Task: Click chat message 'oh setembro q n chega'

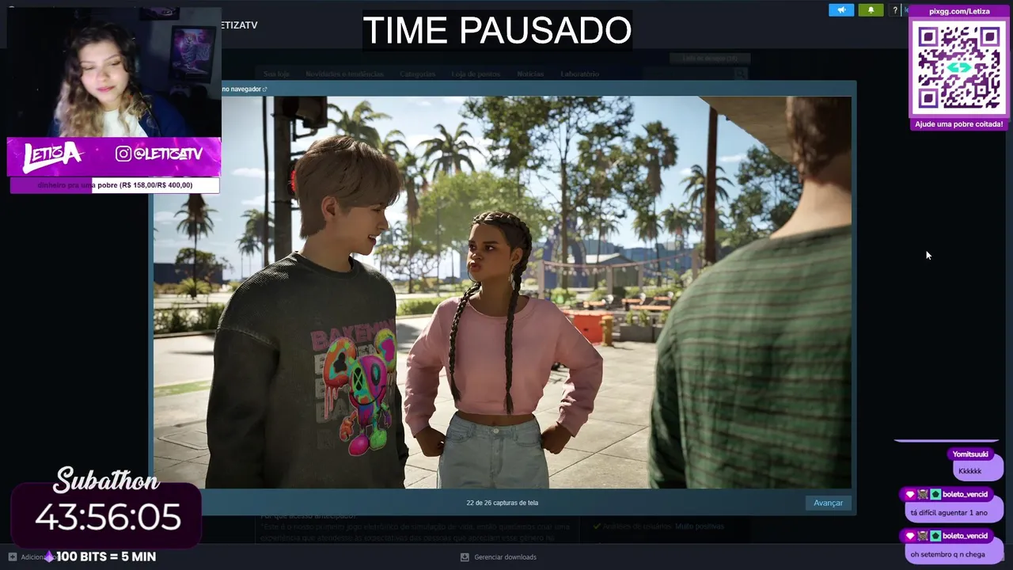Action: [x=947, y=555]
